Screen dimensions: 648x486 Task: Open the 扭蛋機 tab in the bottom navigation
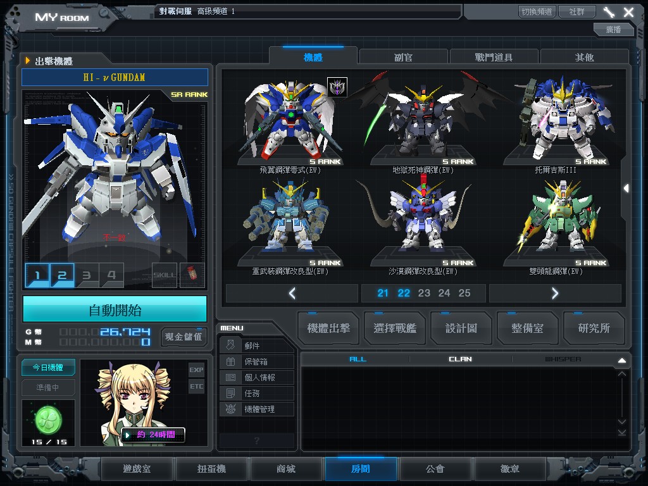(x=212, y=470)
